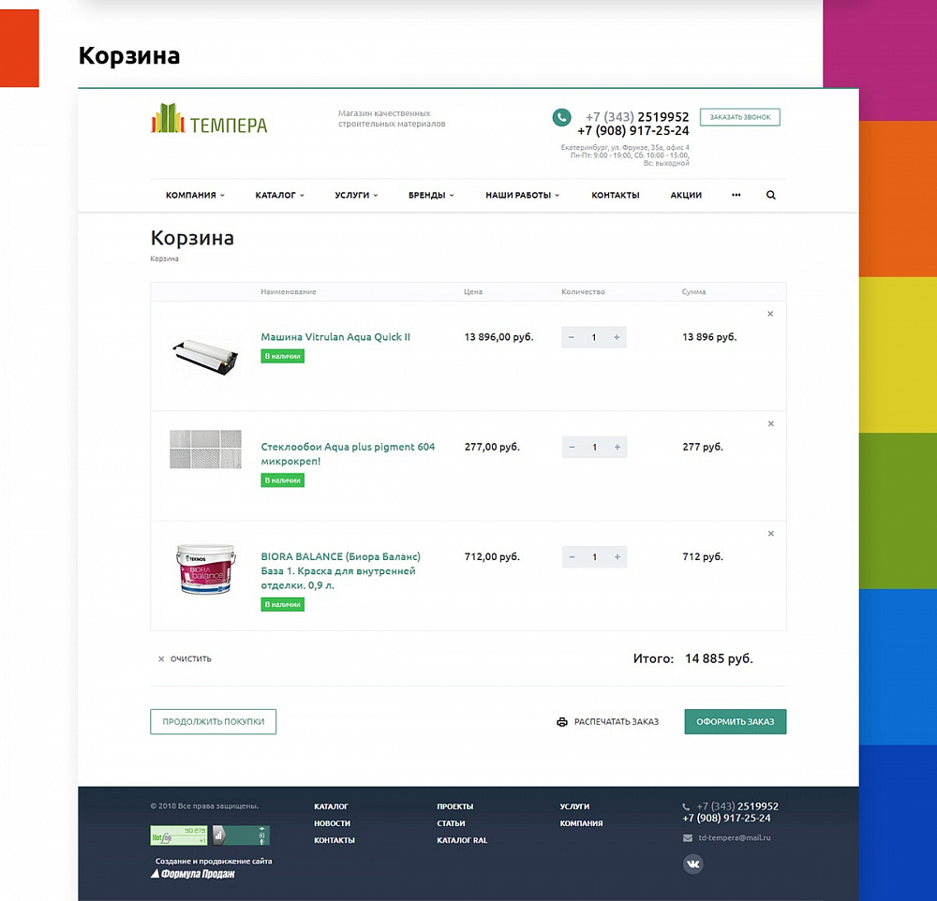The width and height of the screenshot is (937, 901).
Task: Click the LiveInternet counter badge in footer
Action: [179, 835]
